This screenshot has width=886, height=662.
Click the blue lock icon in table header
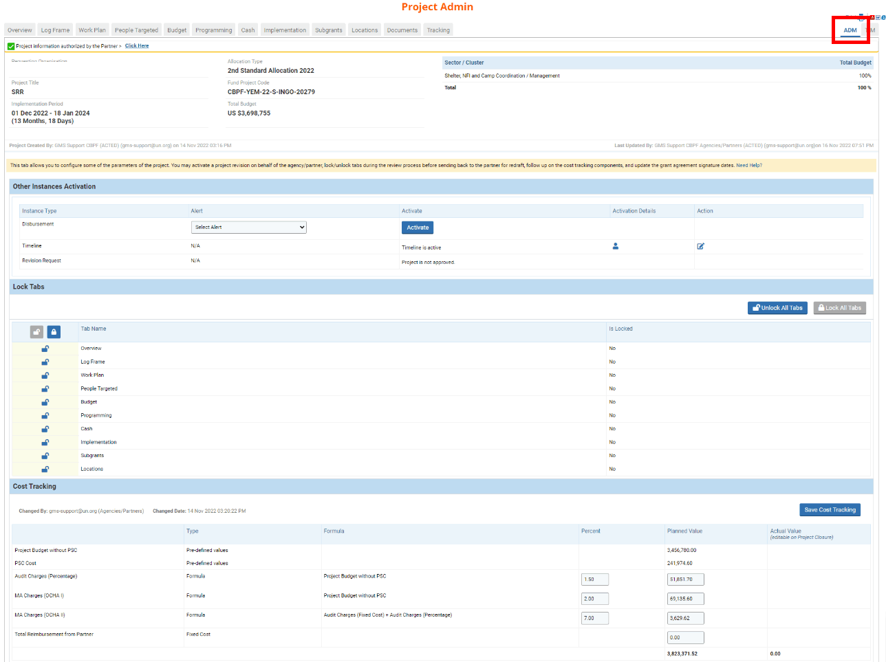(54, 332)
